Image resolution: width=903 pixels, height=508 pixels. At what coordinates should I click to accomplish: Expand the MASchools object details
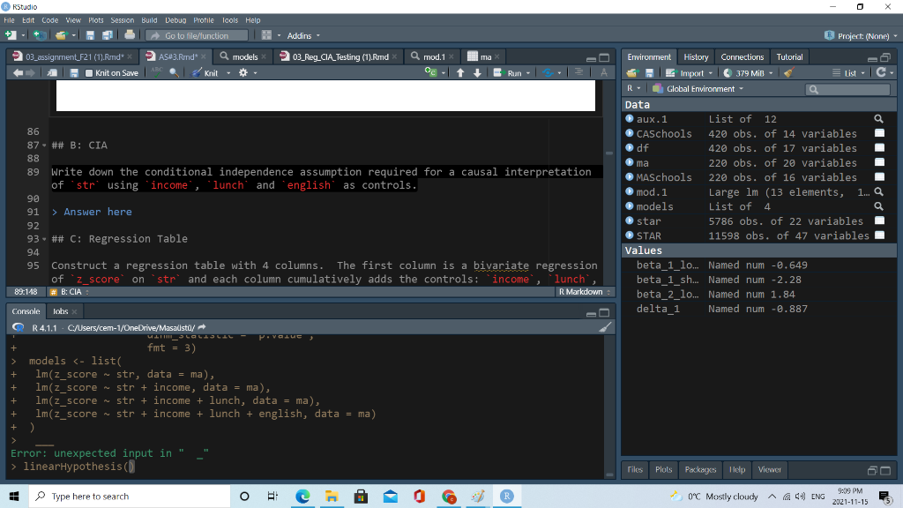click(630, 177)
